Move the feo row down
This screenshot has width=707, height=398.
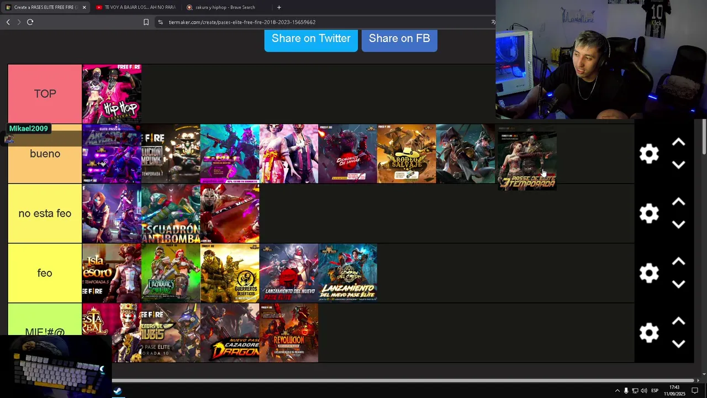[678, 284]
